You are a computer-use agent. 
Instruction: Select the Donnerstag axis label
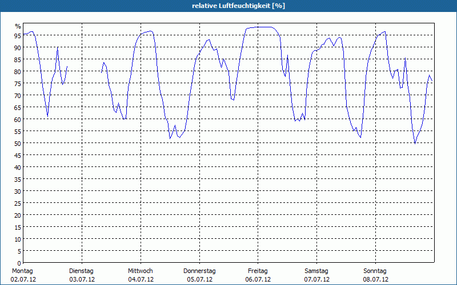click(199, 271)
